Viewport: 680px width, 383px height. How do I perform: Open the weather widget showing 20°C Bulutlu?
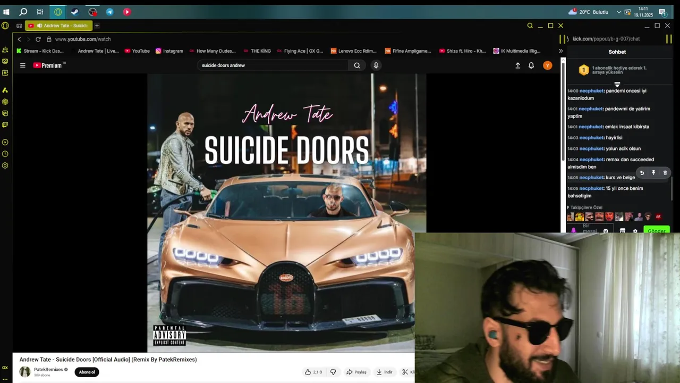588,12
